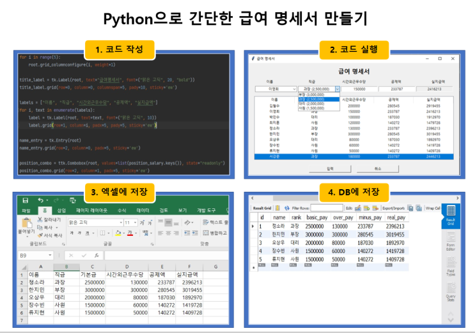Select the highlighted 서강준 row in payroll list

(354, 157)
